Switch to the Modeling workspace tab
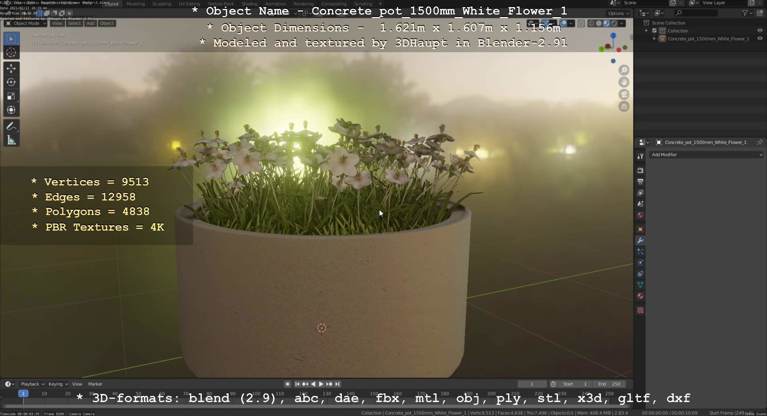Screen dimensions: 767x416 click(135, 4)
